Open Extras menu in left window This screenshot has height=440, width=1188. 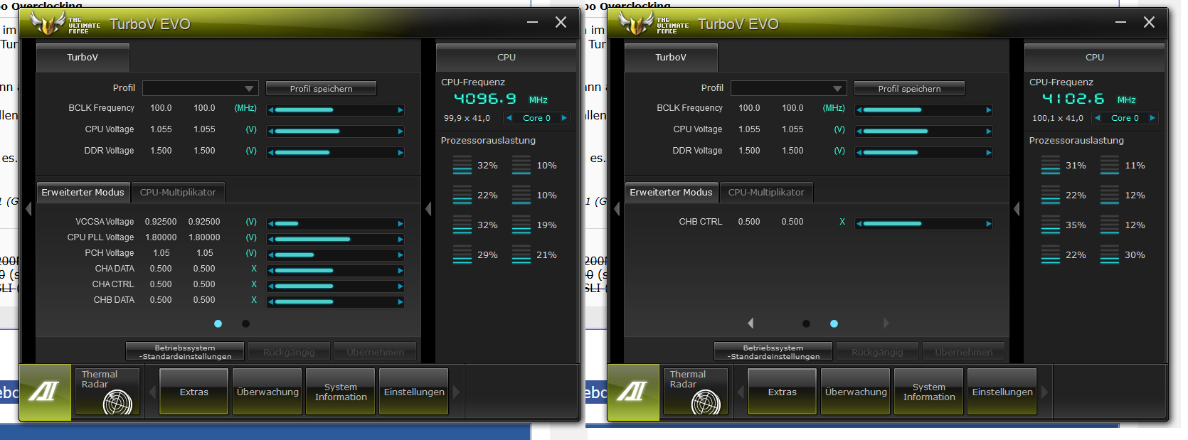(193, 392)
